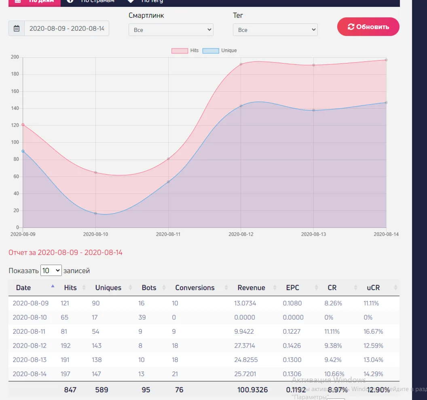
Task: Switch to the По странам tab
Action: (x=93, y=1)
